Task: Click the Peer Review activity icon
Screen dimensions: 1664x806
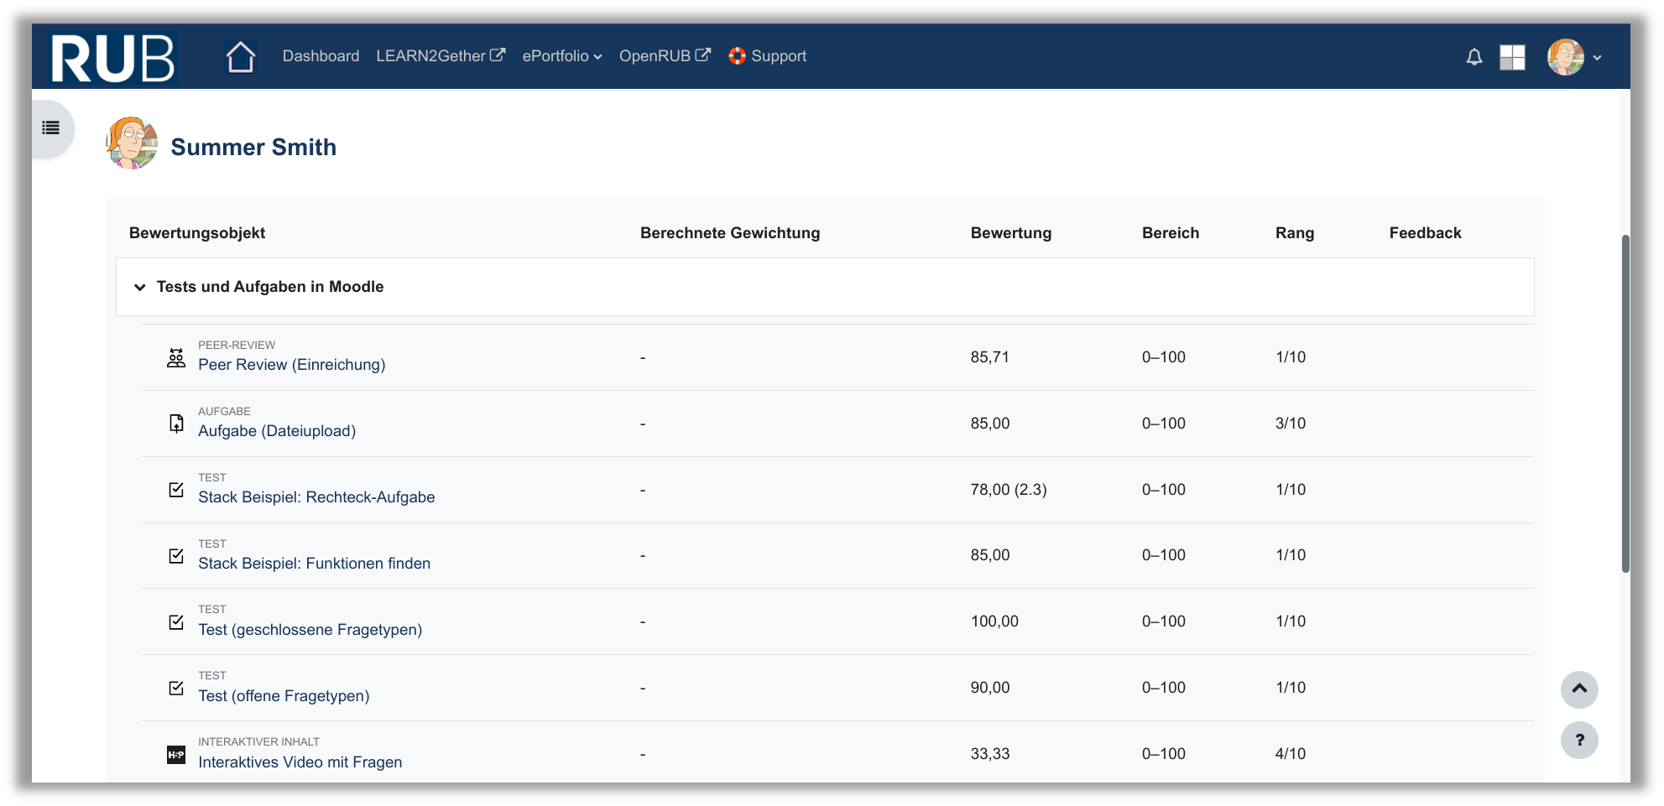Action: (176, 357)
